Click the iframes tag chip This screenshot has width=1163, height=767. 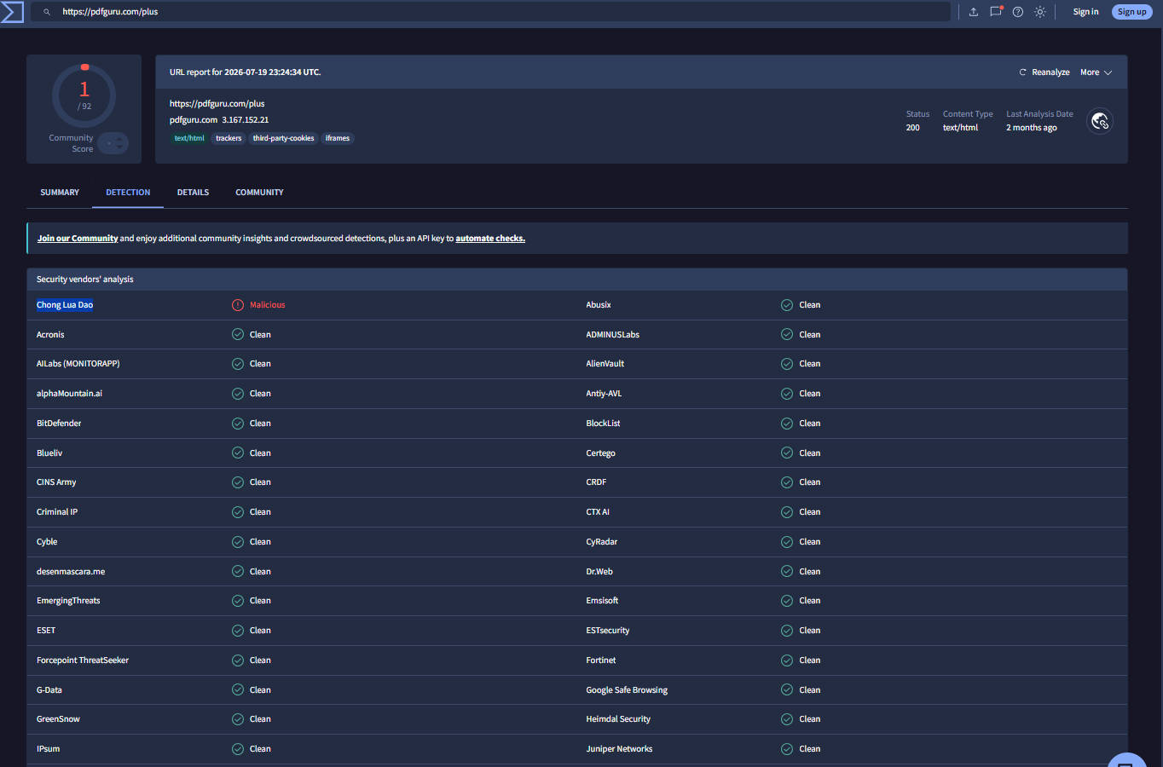(x=338, y=138)
